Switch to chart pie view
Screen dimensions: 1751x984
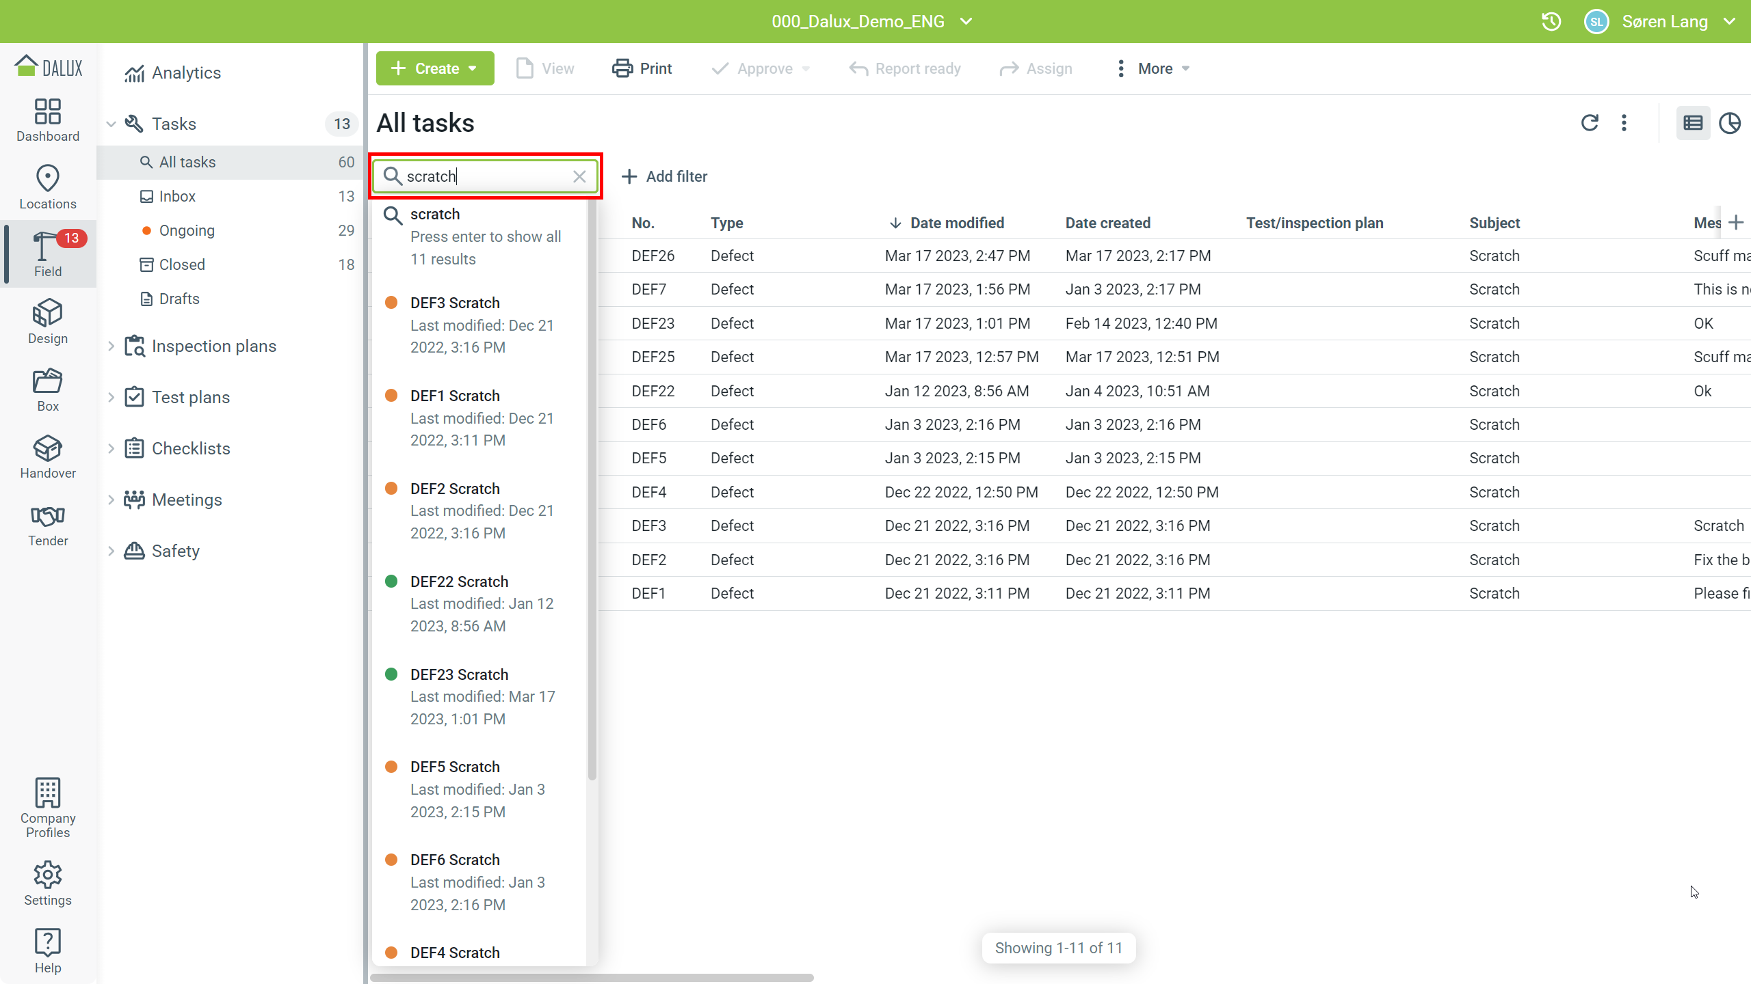[x=1730, y=123]
